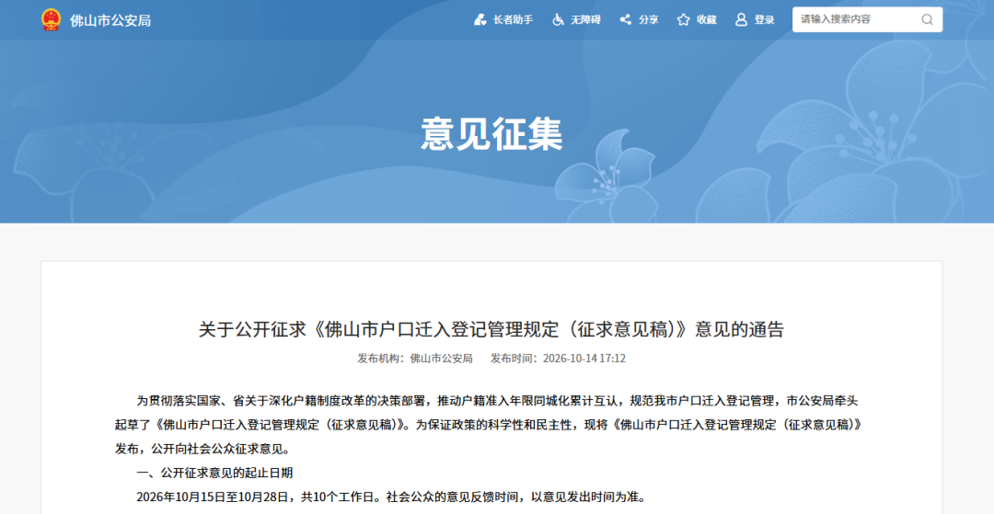Click the magnifier search icon
The height and width of the screenshot is (514, 994).
927,19
